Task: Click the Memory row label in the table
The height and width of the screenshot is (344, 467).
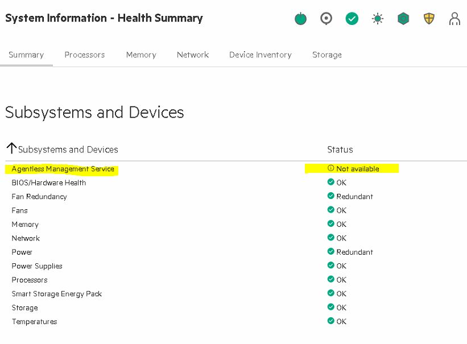Action: tap(26, 224)
